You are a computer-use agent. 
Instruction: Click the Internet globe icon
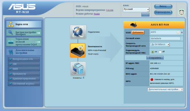(78, 32)
